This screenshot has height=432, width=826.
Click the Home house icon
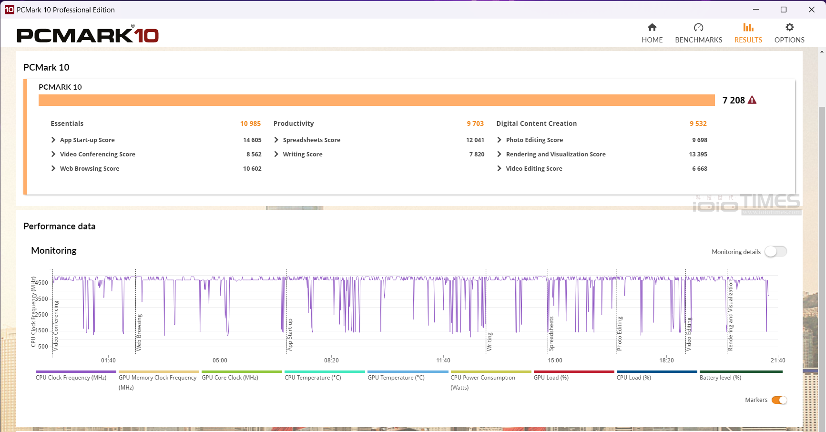[652, 28]
